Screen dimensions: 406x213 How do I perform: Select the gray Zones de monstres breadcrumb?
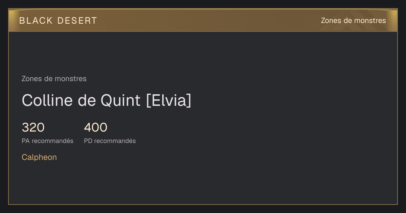coord(54,79)
